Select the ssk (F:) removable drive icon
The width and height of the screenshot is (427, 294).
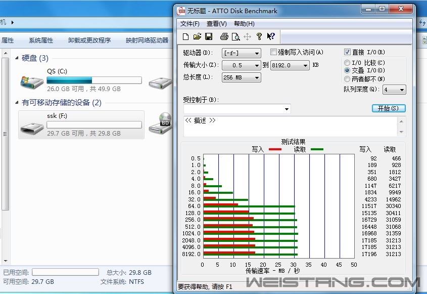tap(31, 125)
